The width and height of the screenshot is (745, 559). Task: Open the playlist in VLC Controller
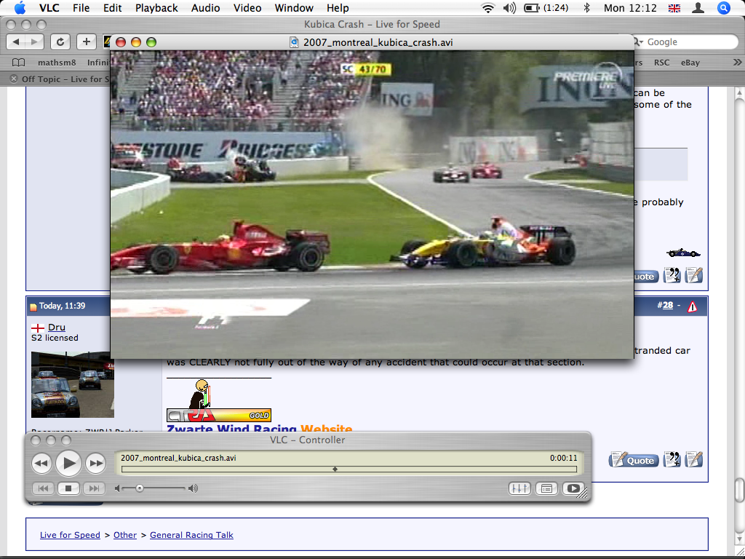click(x=546, y=488)
